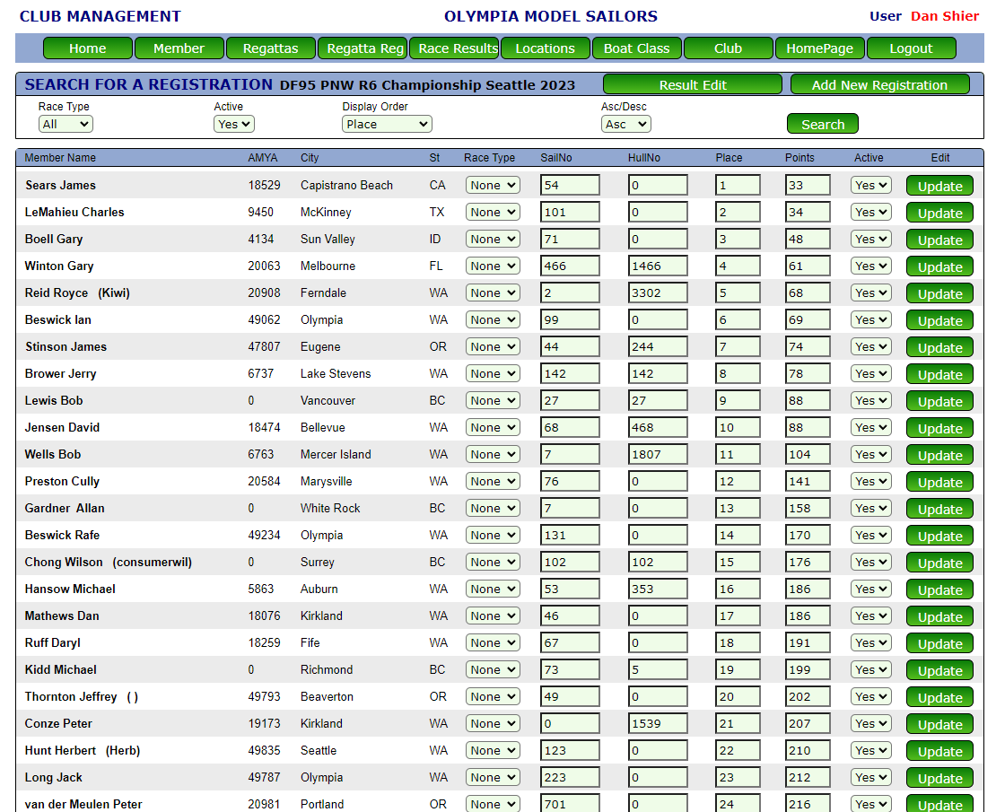
Task: Click the Logout button
Action: click(911, 48)
